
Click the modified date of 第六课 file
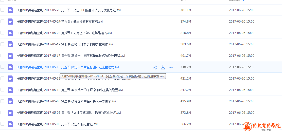241,56
